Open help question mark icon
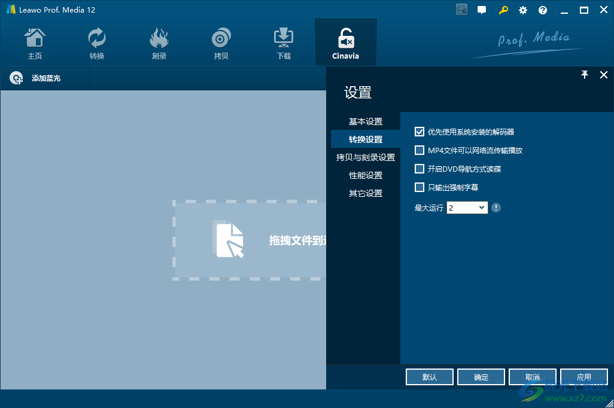This screenshot has height=408, width=614. click(x=543, y=10)
